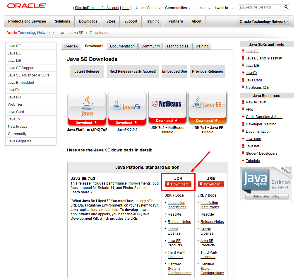298x278 pixels.
Task: Open the search scope dropdown icon
Action: 242,7
